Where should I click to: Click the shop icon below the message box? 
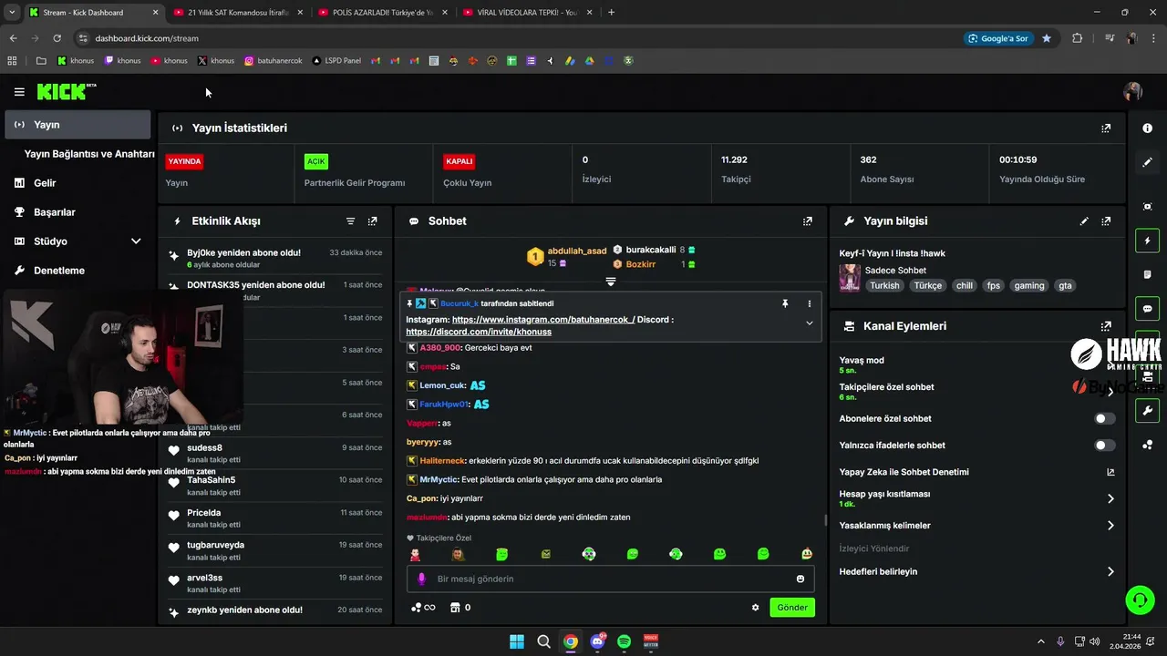tap(455, 608)
